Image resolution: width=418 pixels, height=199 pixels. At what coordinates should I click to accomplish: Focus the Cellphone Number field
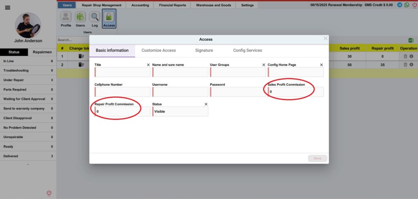[x=122, y=92]
